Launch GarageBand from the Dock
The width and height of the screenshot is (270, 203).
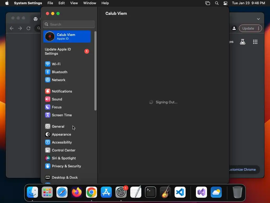click(x=166, y=192)
